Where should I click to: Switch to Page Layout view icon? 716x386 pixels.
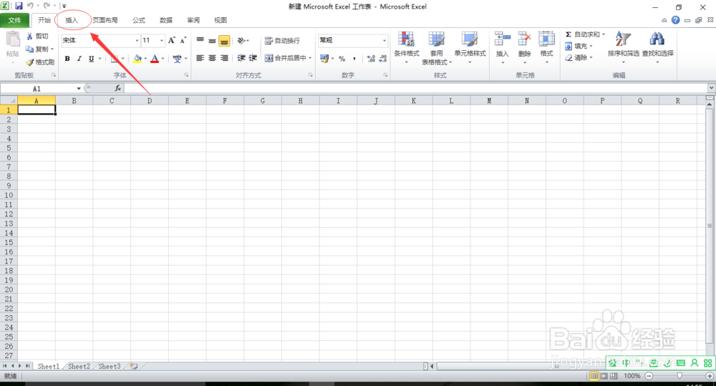coord(604,376)
